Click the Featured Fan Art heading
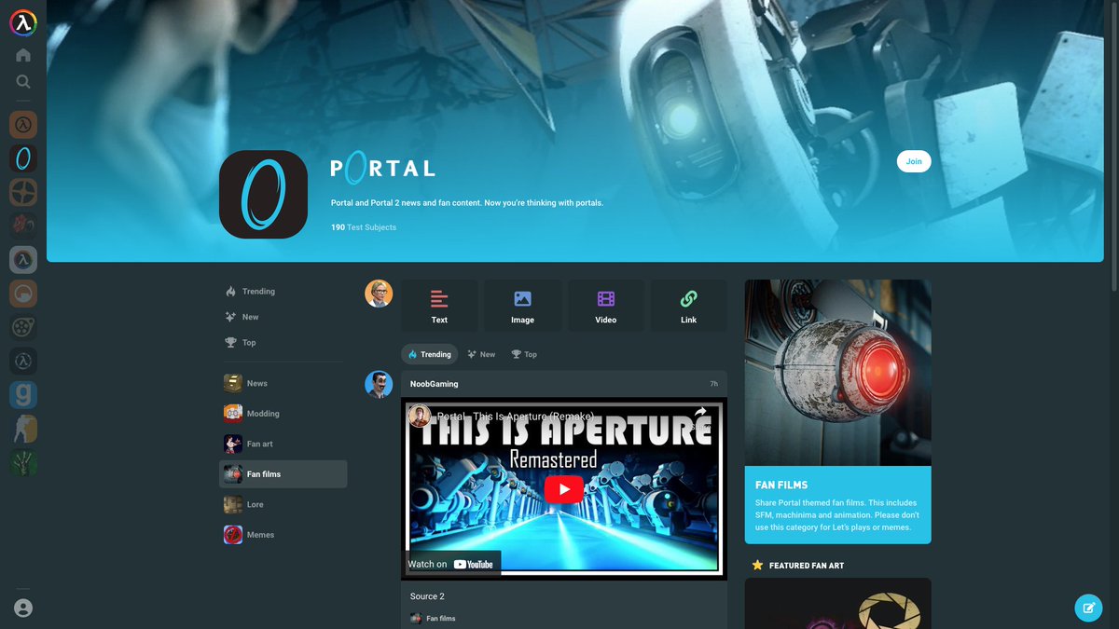Image resolution: width=1119 pixels, height=629 pixels. point(798,566)
